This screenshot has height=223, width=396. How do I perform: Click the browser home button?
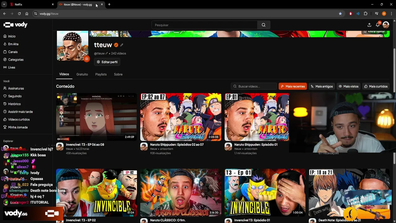[x=27, y=14]
